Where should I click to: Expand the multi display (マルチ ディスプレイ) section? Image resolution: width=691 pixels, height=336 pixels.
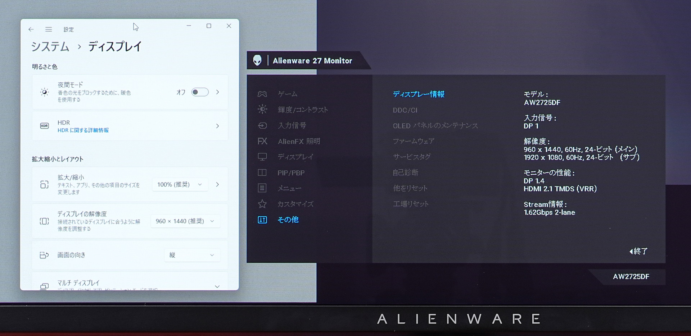(x=217, y=286)
